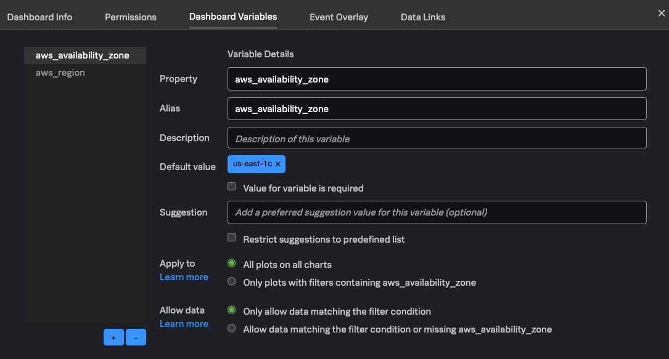The height and width of the screenshot is (359, 669).
Task: Open the Data Links tab
Action: point(422,17)
